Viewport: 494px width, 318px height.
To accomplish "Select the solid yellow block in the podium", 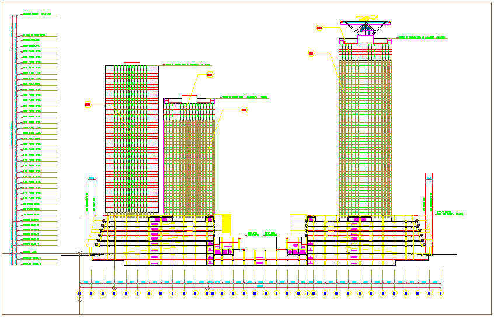I will [x=227, y=224].
